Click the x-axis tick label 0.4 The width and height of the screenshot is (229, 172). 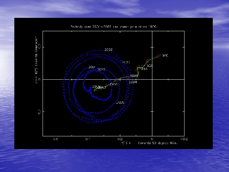[x=88, y=139]
